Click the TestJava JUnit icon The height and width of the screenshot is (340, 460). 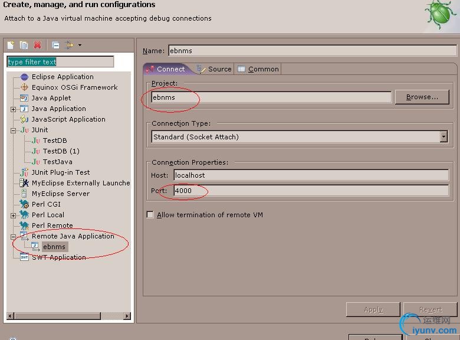(36, 162)
